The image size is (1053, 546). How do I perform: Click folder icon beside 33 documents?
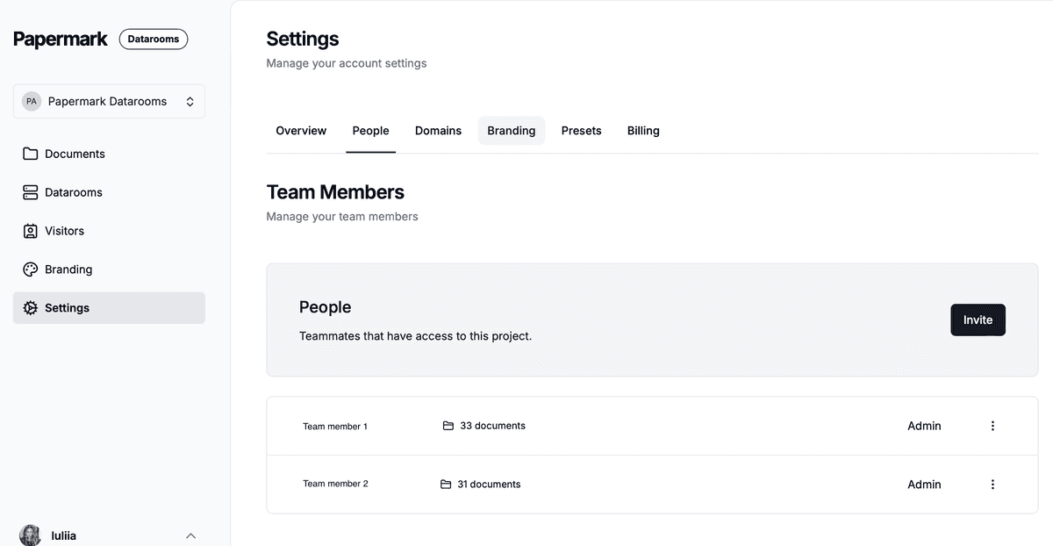pos(448,426)
